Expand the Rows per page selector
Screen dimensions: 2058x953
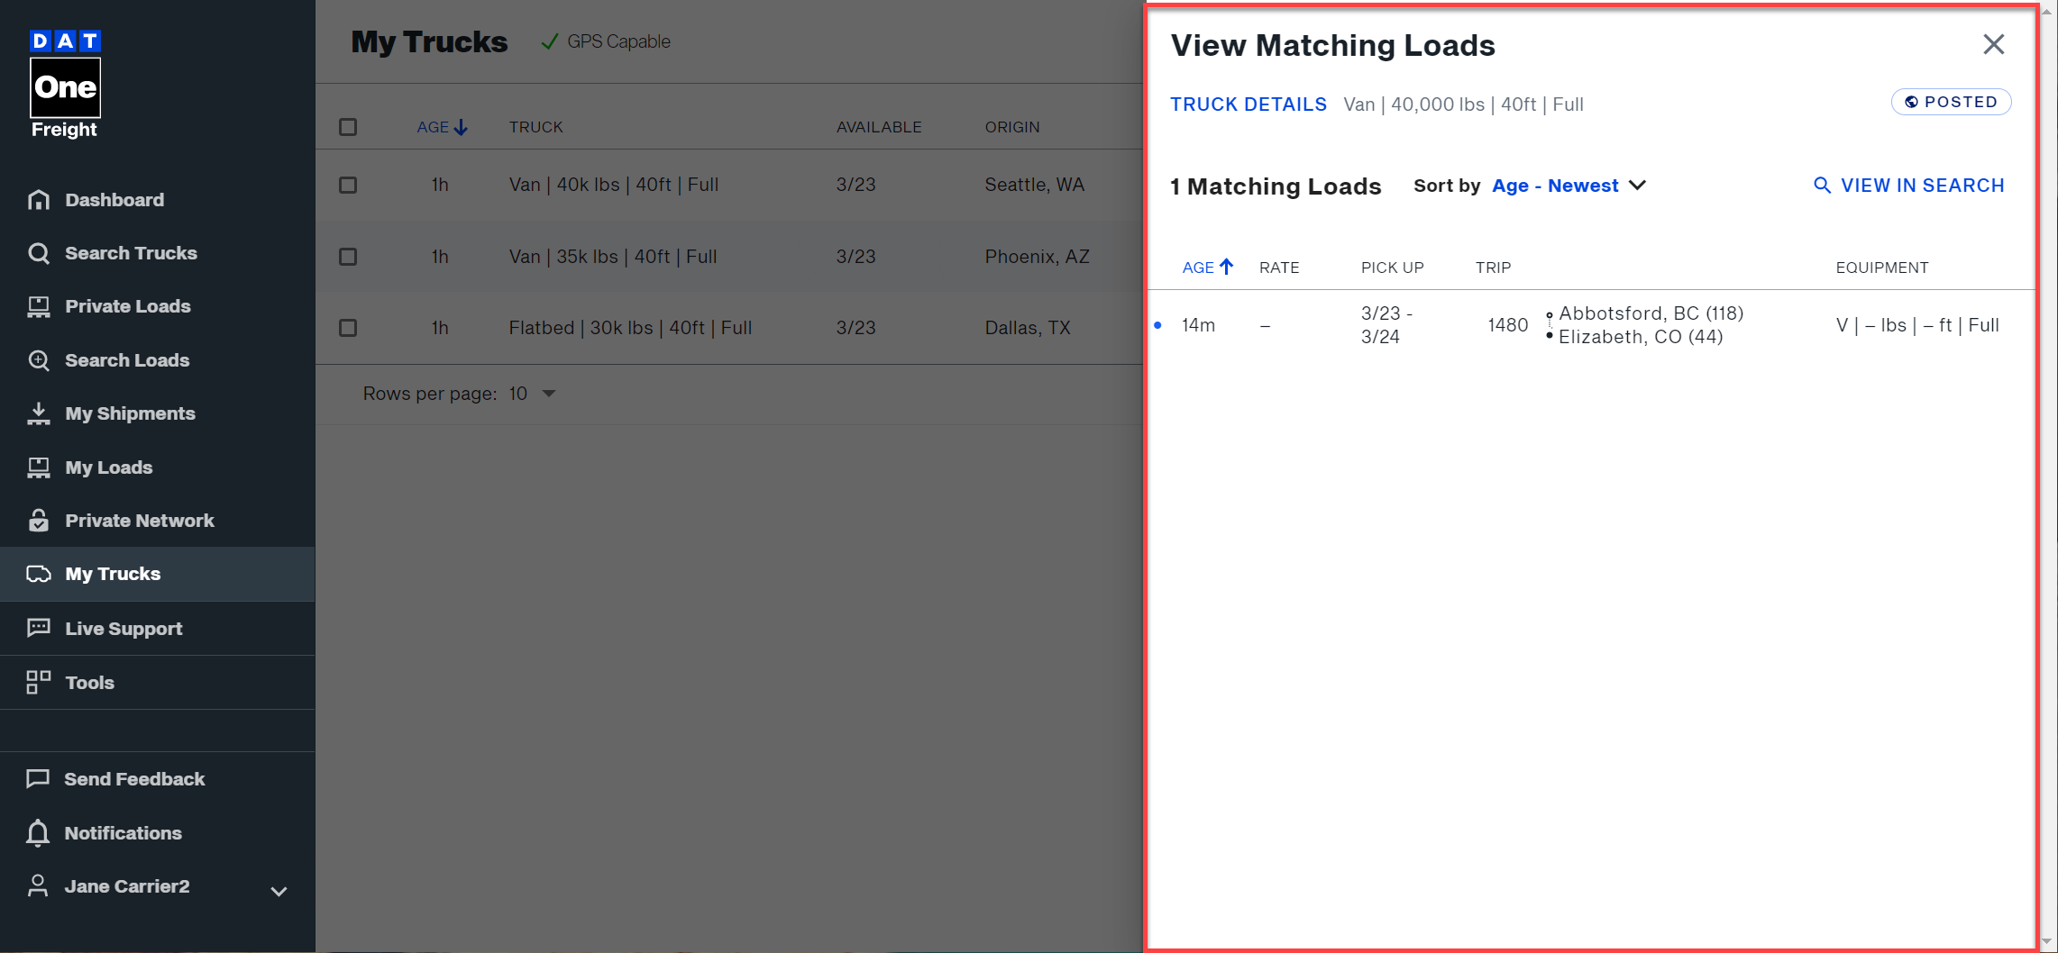coord(530,394)
